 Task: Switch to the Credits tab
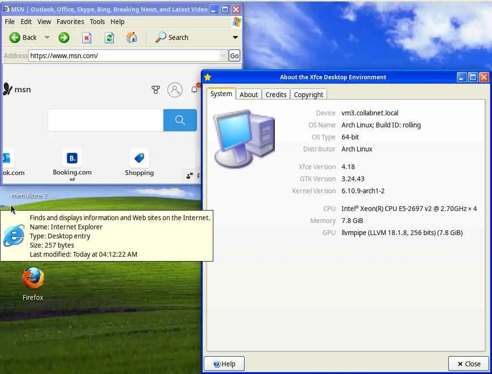276,95
